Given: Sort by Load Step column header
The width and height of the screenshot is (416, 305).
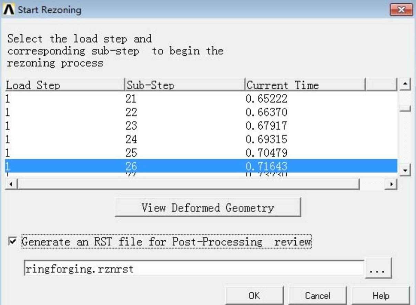Looking at the screenshot, I should click(x=64, y=85).
